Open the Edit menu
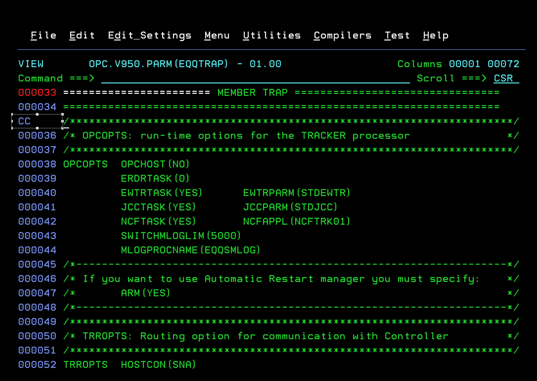 (x=82, y=35)
